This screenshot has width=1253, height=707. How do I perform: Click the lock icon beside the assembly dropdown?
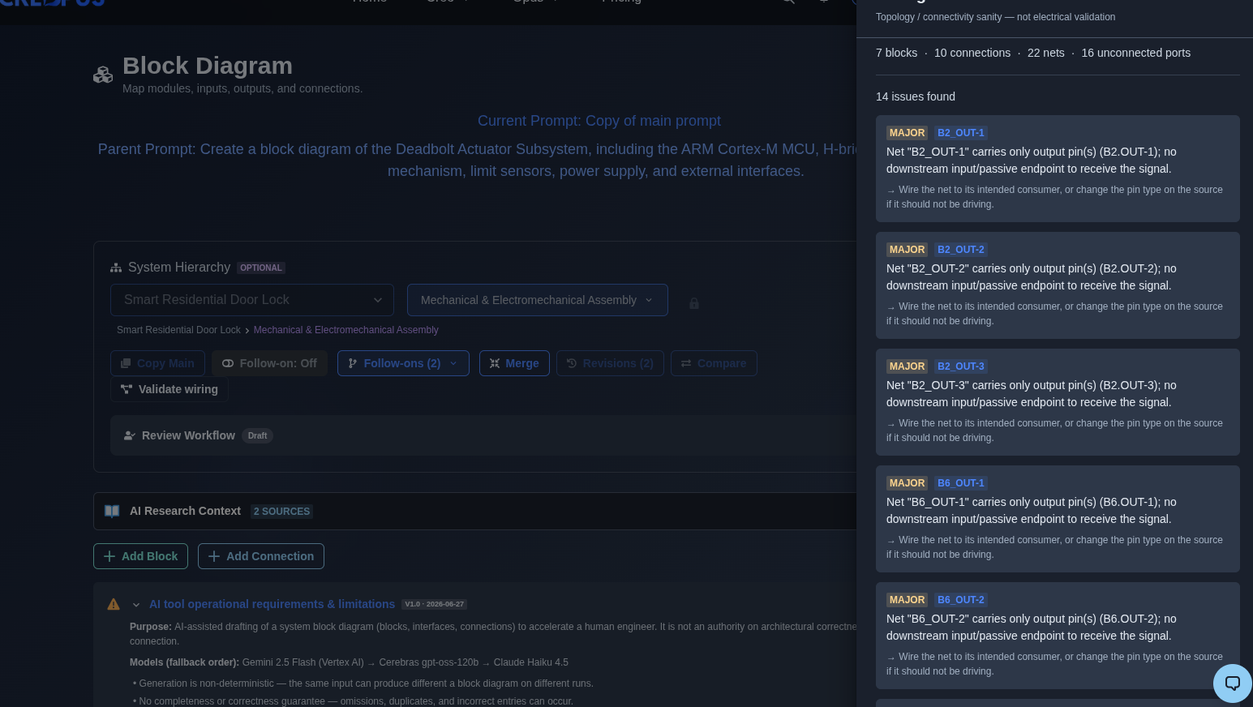[694, 303]
